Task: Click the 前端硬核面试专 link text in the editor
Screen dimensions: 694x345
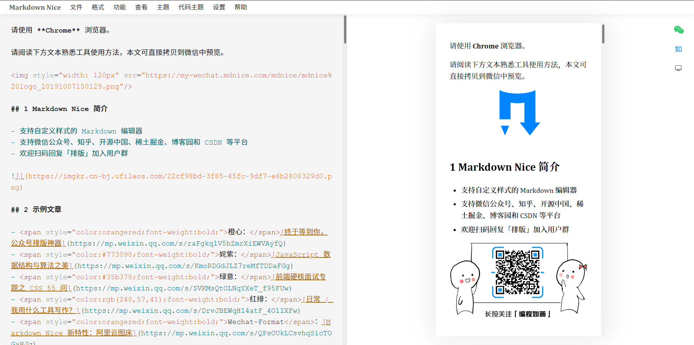Action: click(299, 277)
